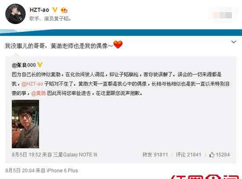Open the post options chevron
The width and height of the screenshot is (242, 179).
click(234, 42)
